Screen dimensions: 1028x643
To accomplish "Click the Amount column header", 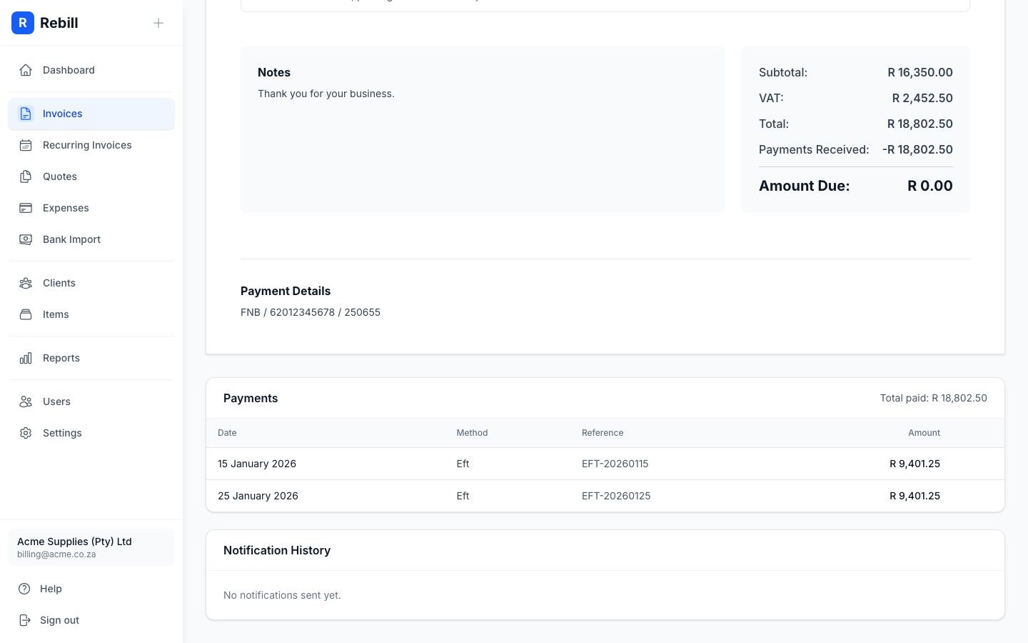I will [x=924, y=433].
